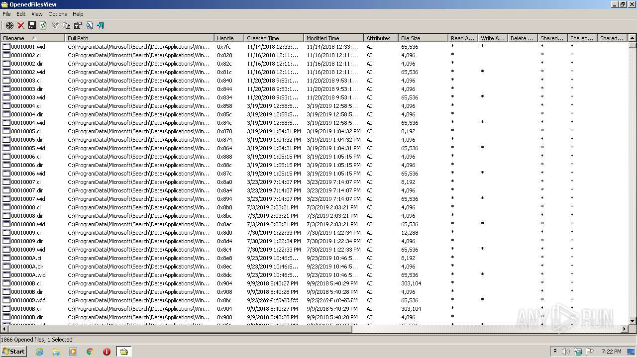Open the Windows Start menu
Image resolution: width=637 pixels, height=358 pixels.
[x=13, y=351]
